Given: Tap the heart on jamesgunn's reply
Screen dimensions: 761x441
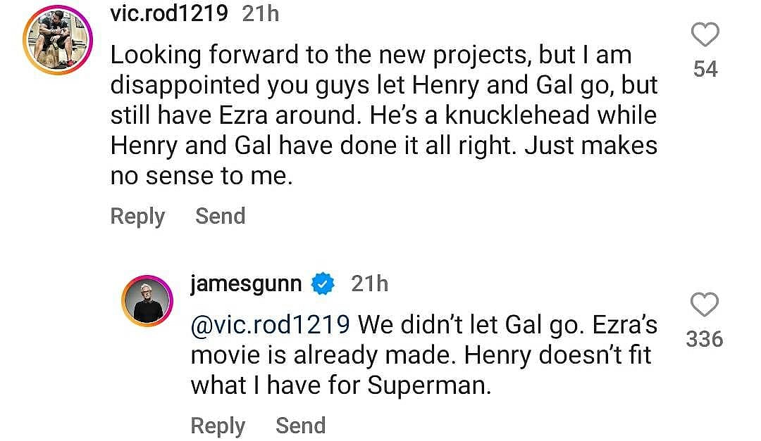Looking at the screenshot, I should coord(705,305).
